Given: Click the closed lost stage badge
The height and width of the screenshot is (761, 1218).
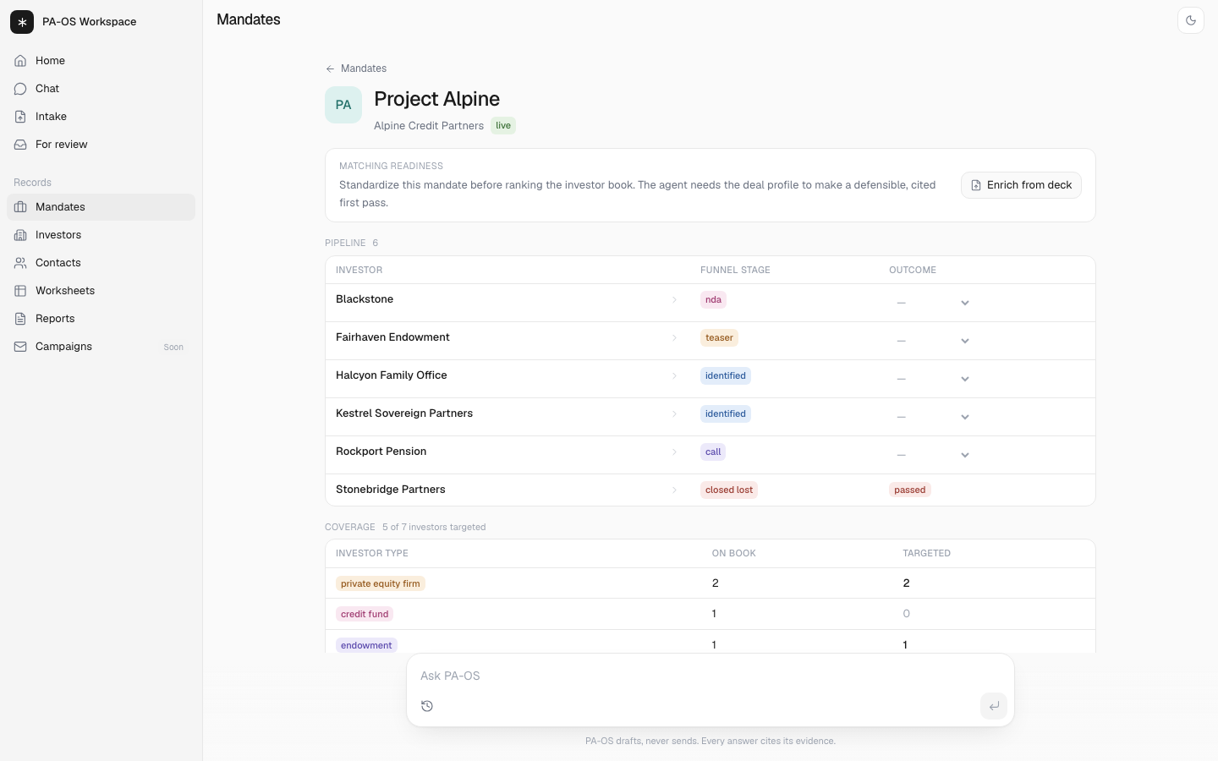Looking at the screenshot, I should tap(729, 490).
